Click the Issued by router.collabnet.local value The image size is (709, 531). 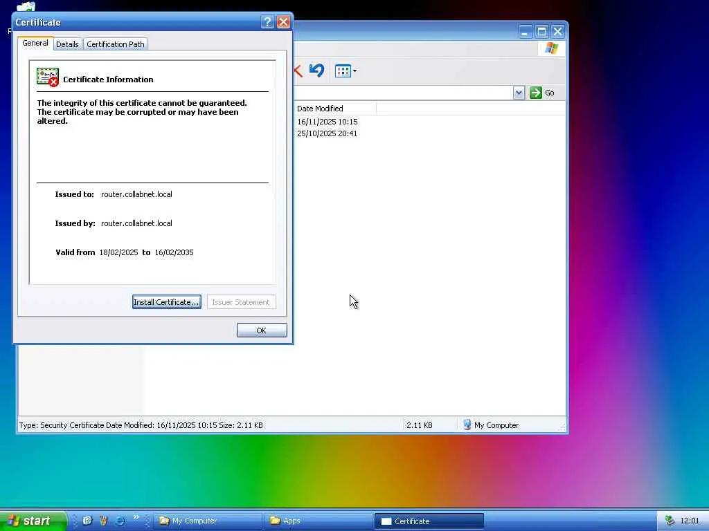coord(136,223)
